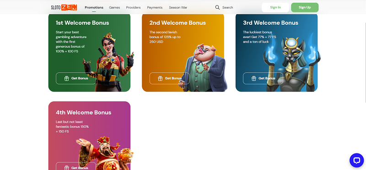Click gift icon in 4th Welcome Bonus

pyautogui.click(x=67, y=168)
